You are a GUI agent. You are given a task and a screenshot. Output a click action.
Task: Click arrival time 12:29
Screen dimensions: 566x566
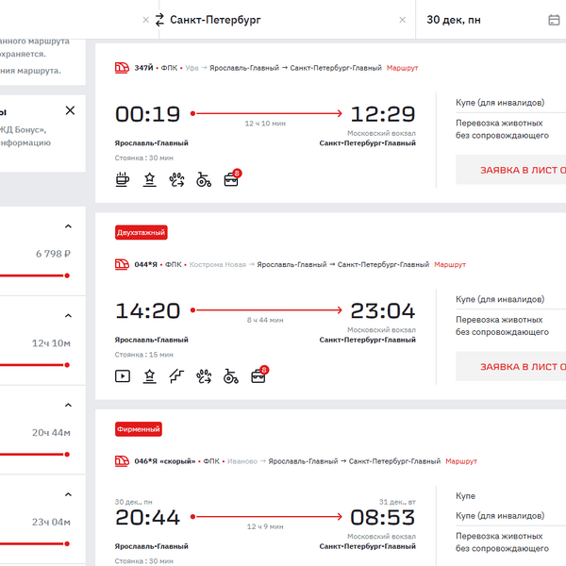tap(383, 114)
